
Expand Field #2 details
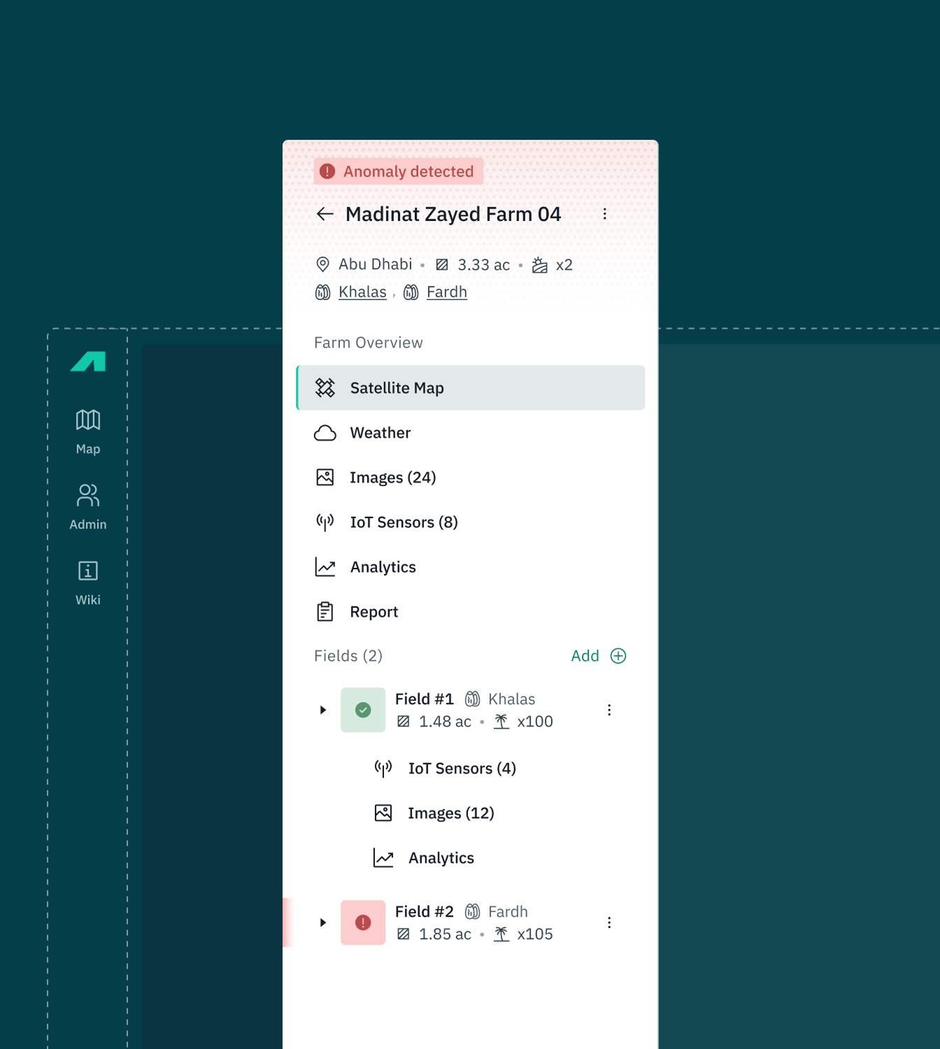click(x=322, y=922)
